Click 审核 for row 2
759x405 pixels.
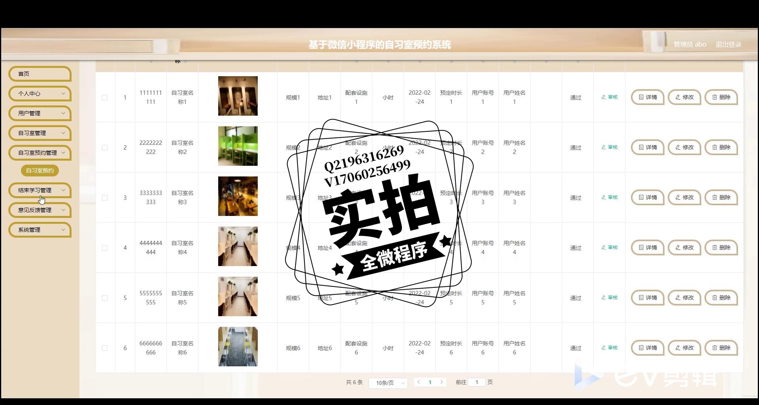pyautogui.click(x=610, y=147)
